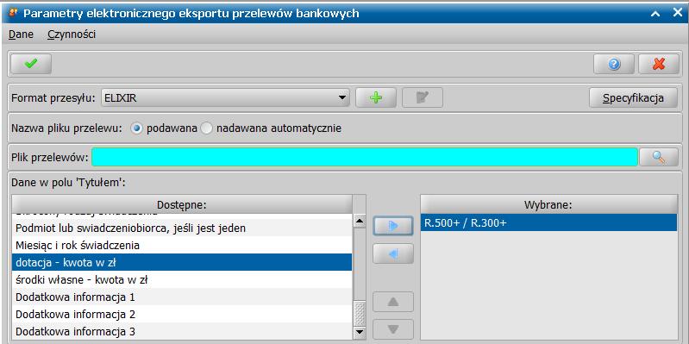Cancel with the red X button

(x=659, y=64)
